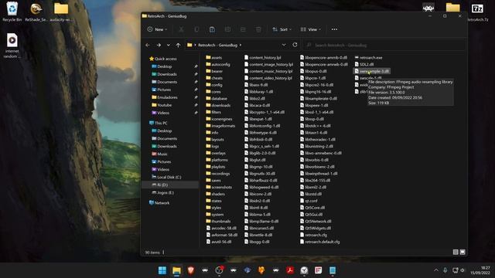Select retroarch.cfg file
Image resolution: width=495 pixels, height=278 pixels.
coord(313,235)
